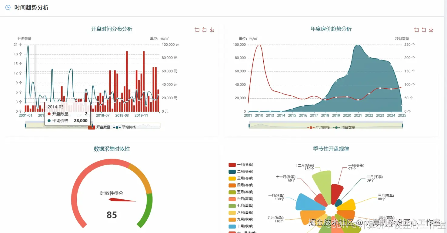The image size is (447, 233).
Task: Click the 十二月(冬季) 159个 pie label
Action: [x=304, y=167]
